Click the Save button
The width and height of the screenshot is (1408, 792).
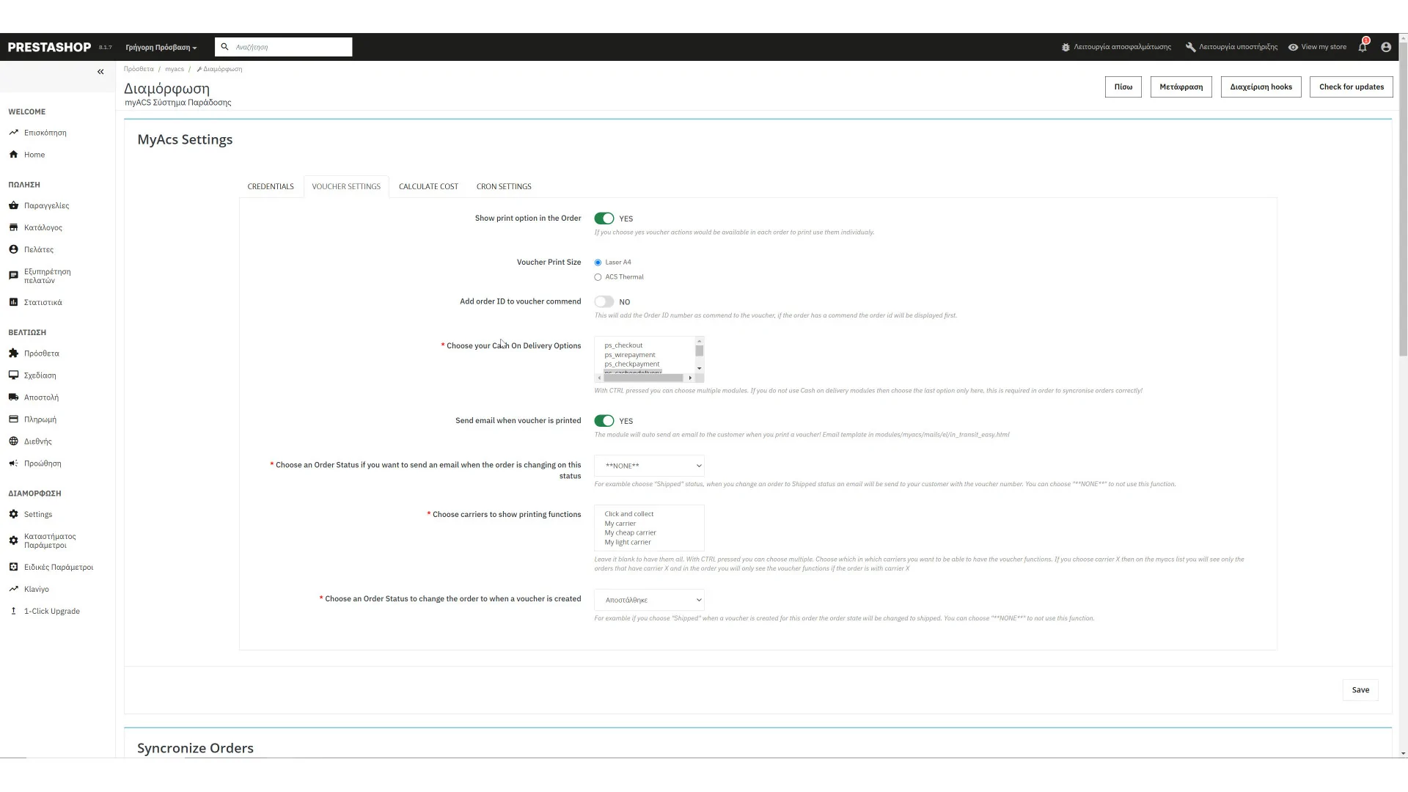(1360, 690)
